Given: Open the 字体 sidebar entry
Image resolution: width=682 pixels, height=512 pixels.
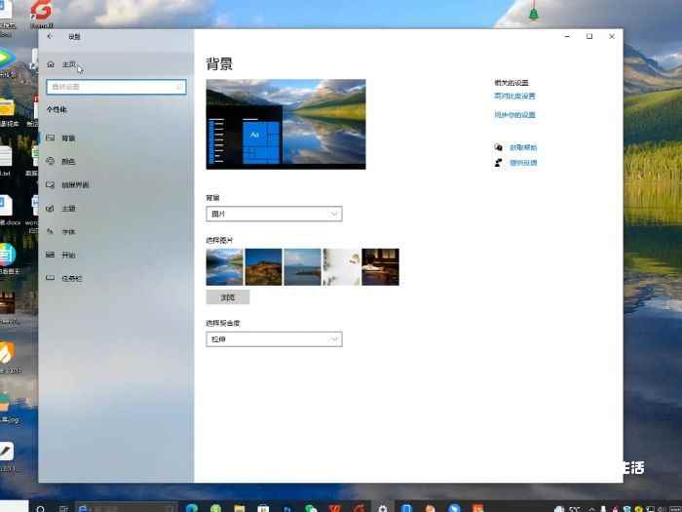Looking at the screenshot, I should coord(116,232).
